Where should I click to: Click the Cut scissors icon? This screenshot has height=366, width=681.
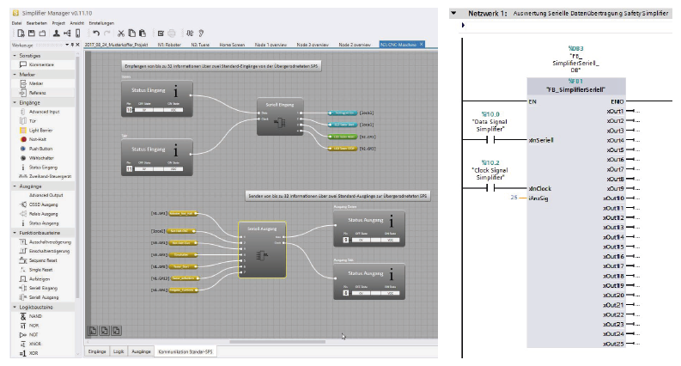[x=120, y=32]
